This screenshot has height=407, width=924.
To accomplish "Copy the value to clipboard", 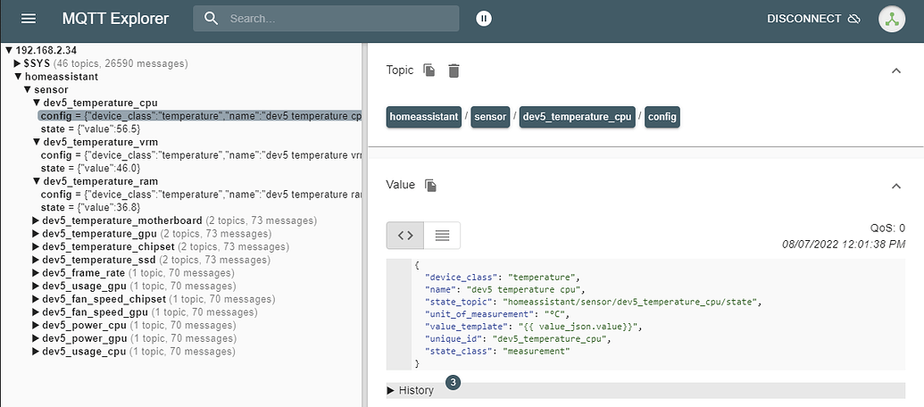I will point(430,185).
